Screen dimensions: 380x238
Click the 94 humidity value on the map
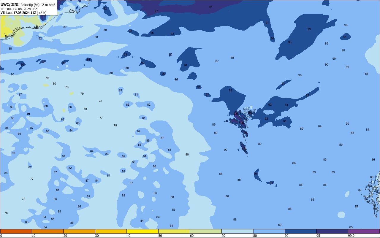[x=186, y=65]
